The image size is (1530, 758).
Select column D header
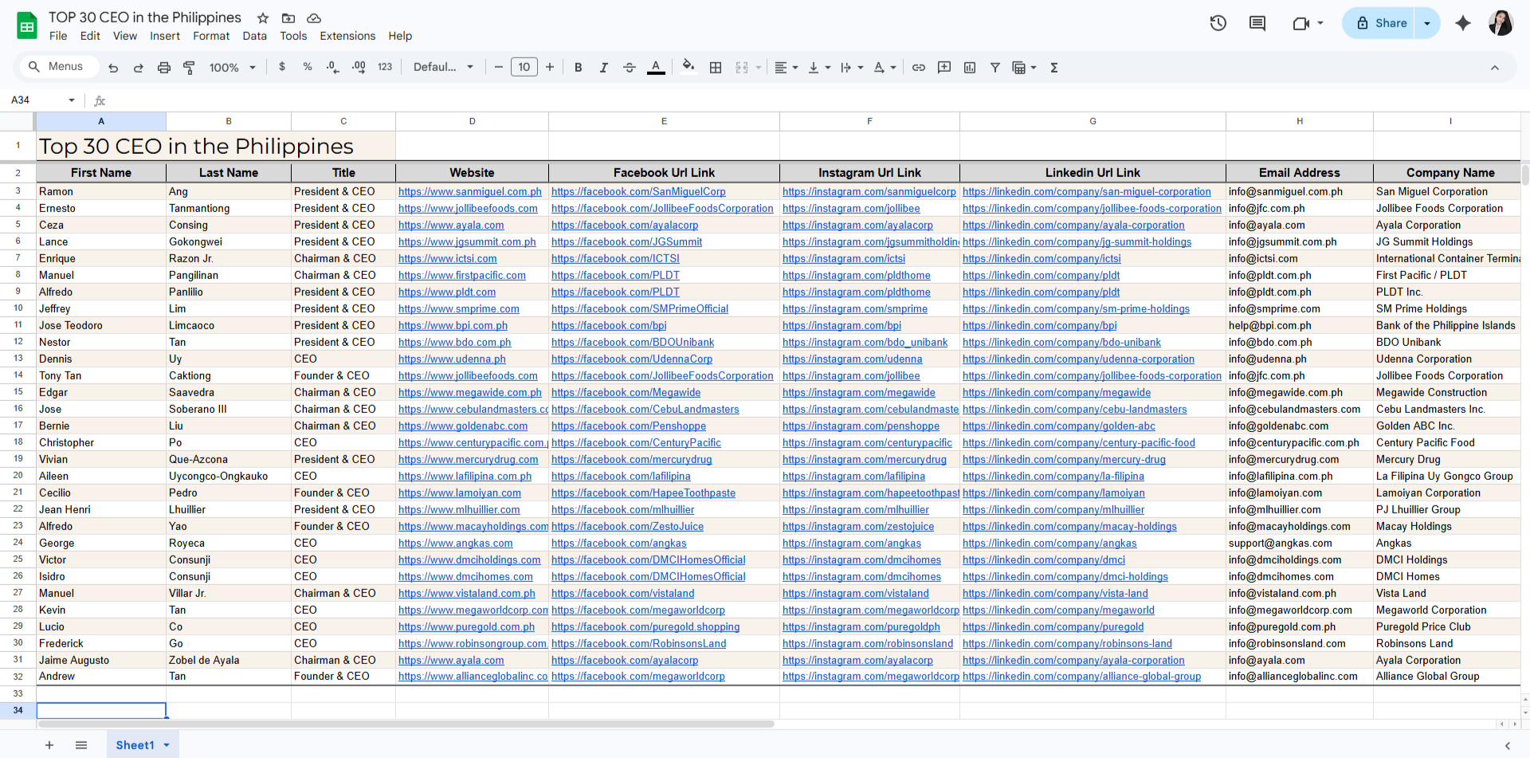coord(472,121)
